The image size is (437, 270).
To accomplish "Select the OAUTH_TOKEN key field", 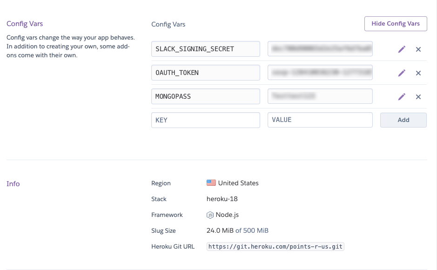I will [x=205, y=73].
